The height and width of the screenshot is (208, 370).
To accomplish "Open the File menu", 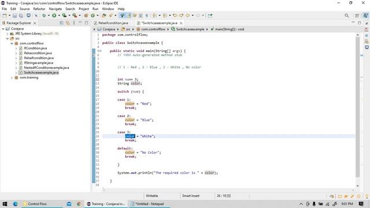I will [4, 9].
